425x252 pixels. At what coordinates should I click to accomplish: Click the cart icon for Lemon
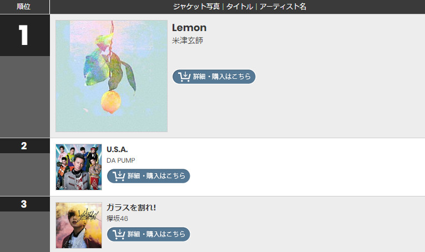(184, 77)
